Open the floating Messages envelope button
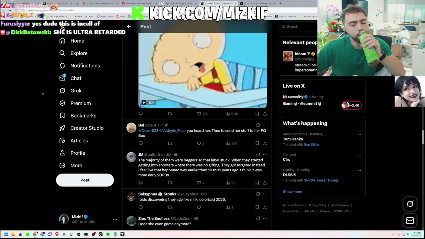Image resolution: width=425 pixels, height=239 pixels. coord(410,220)
